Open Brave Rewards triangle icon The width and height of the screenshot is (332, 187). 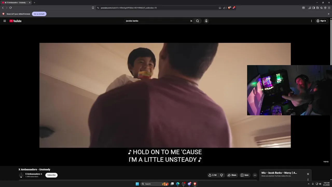click(234, 8)
